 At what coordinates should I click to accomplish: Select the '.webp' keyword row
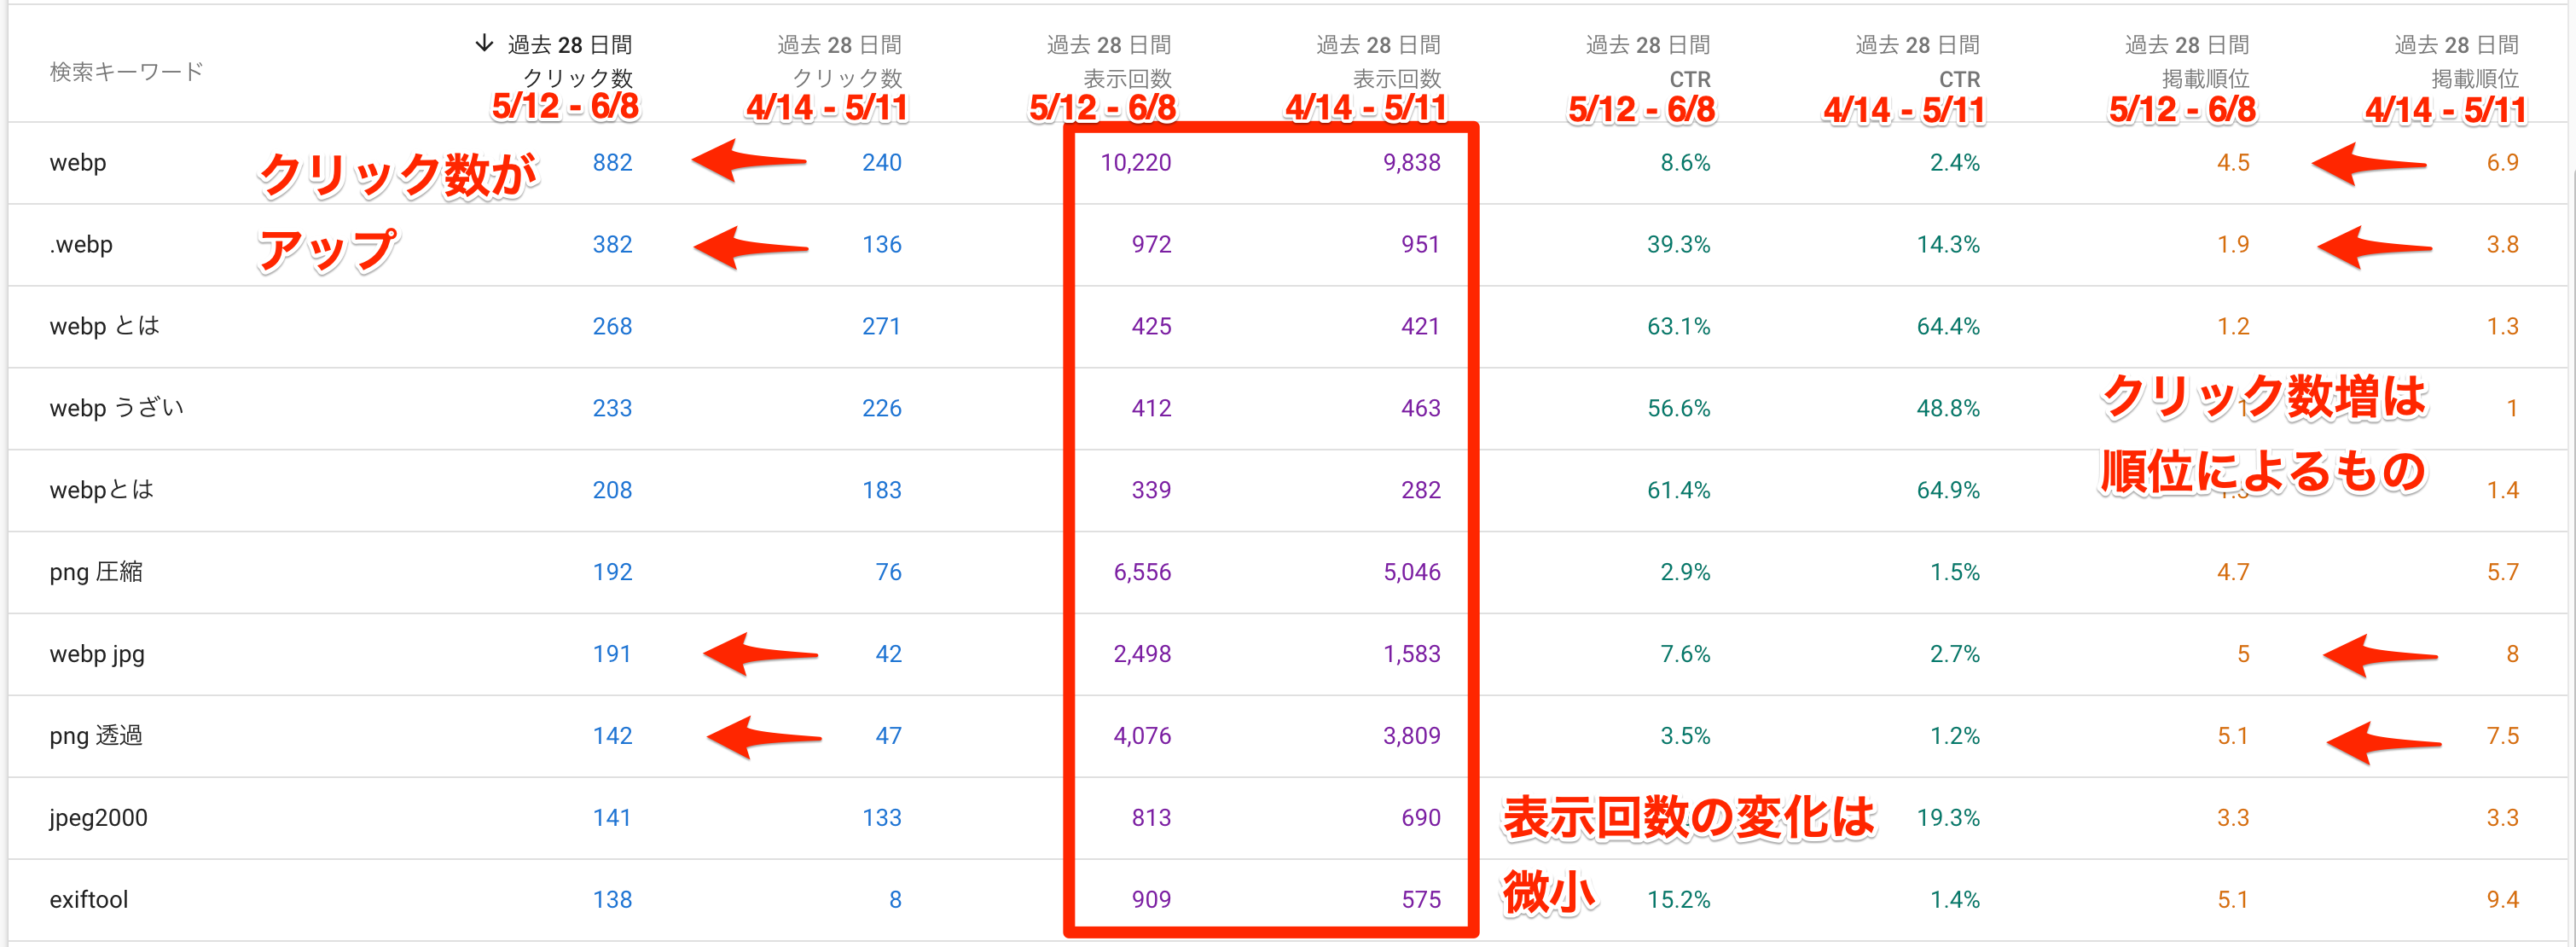click(1288, 245)
